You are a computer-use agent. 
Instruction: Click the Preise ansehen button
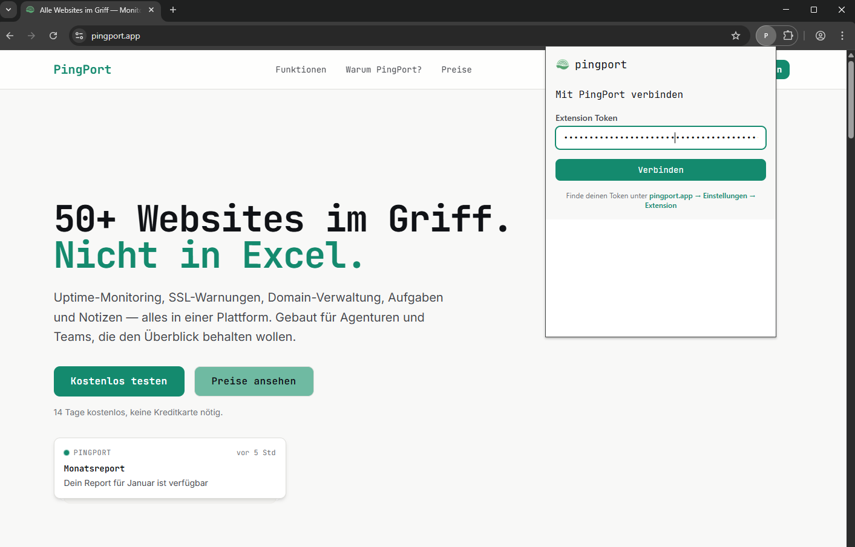254,381
